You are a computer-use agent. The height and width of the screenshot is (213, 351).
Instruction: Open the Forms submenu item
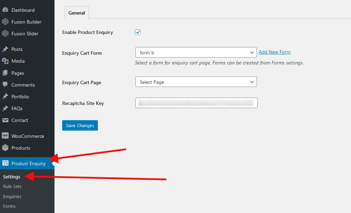point(9,206)
